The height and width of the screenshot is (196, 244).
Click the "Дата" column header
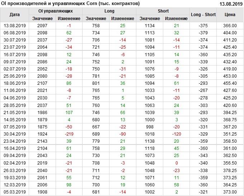(x=15, y=15)
